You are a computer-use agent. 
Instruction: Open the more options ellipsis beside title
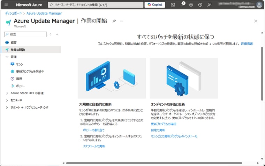pos(121,21)
